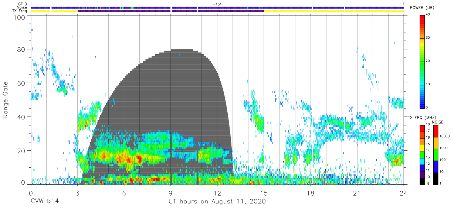
Task: Click the TX Freq row label
Action: [20, 11]
